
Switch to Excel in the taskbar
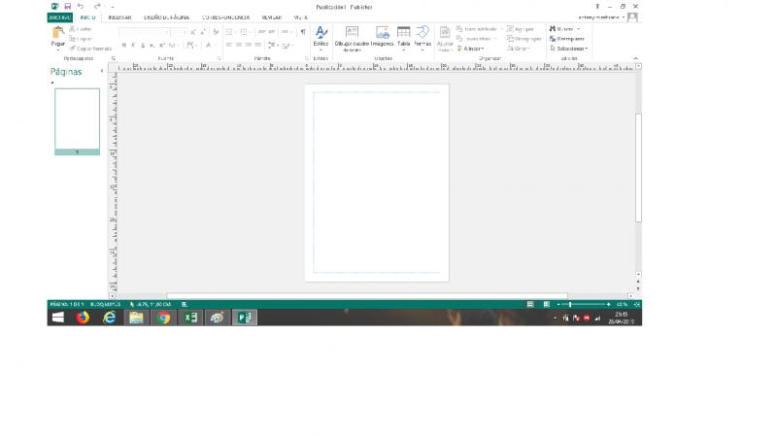[x=190, y=318]
